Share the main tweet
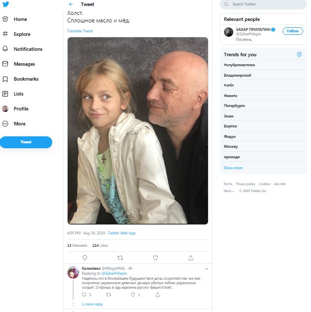Screen dimensions: 311x312 coord(191,258)
